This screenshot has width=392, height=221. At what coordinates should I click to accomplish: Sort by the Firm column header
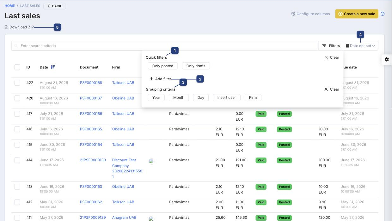pos(116,67)
